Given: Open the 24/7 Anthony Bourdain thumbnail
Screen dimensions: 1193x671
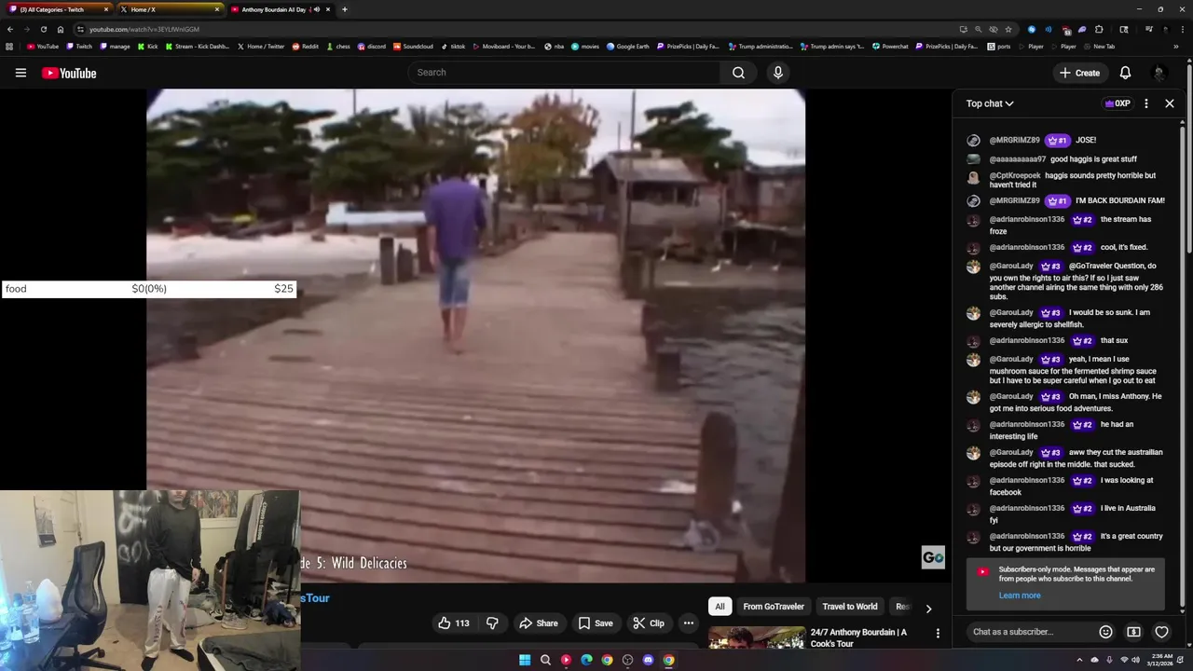Looking at the screenshot, I should click(x=757, y=637).
